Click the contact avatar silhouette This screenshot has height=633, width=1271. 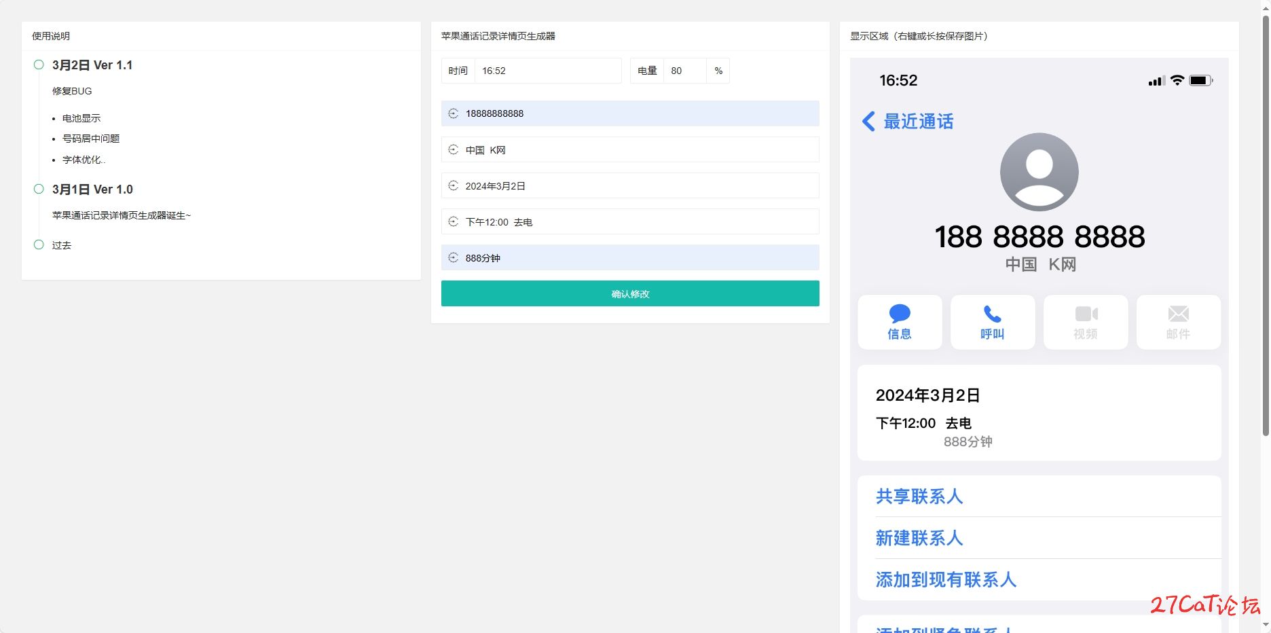pyautogui.click(x=1039, y=172)
